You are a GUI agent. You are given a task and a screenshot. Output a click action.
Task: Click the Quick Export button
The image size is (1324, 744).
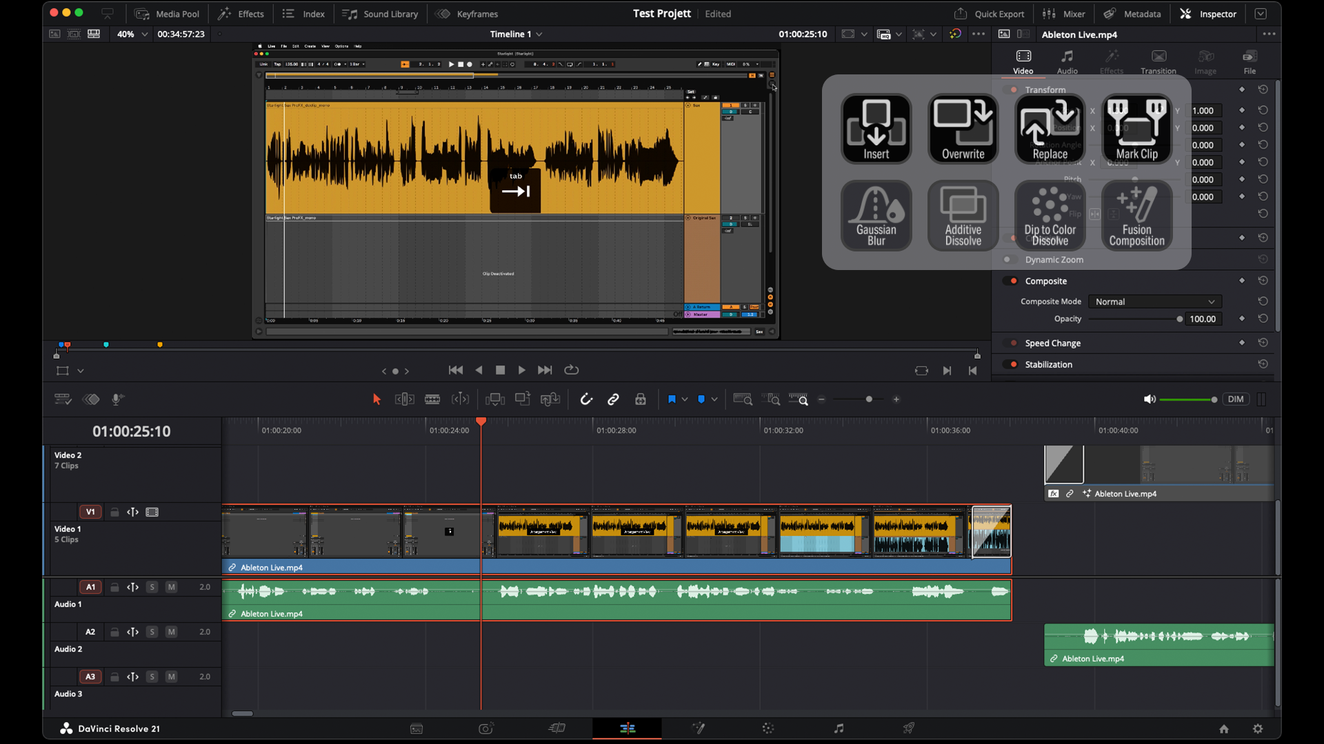990,14
